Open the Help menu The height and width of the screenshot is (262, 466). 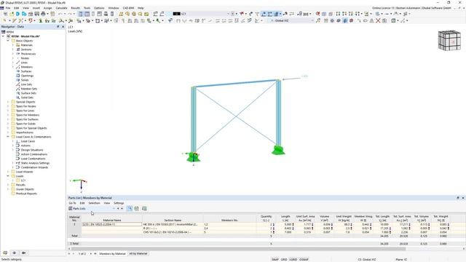(141, 8)
